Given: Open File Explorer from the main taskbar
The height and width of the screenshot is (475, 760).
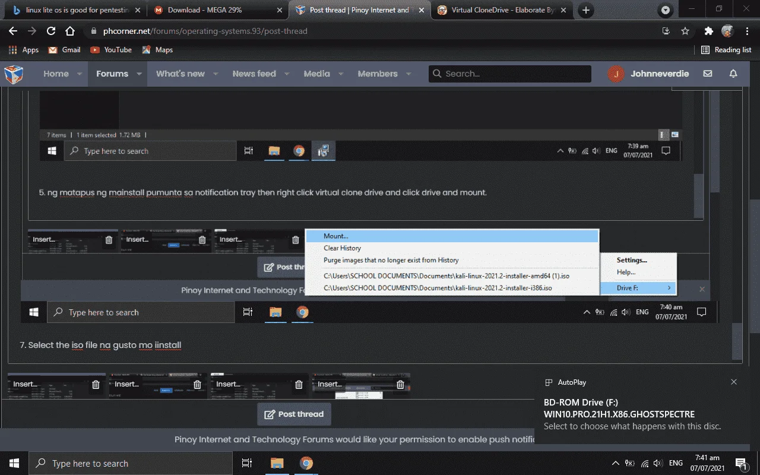Looking at the screenshot, I should [277, 463].
